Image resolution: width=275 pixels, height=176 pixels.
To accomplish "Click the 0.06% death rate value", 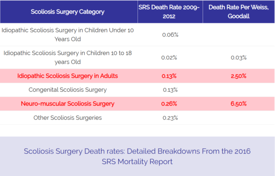I will pos(170,35).
